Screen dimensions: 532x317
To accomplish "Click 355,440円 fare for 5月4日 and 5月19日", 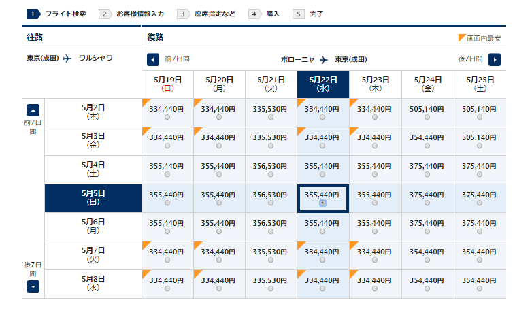I will 167,166.
